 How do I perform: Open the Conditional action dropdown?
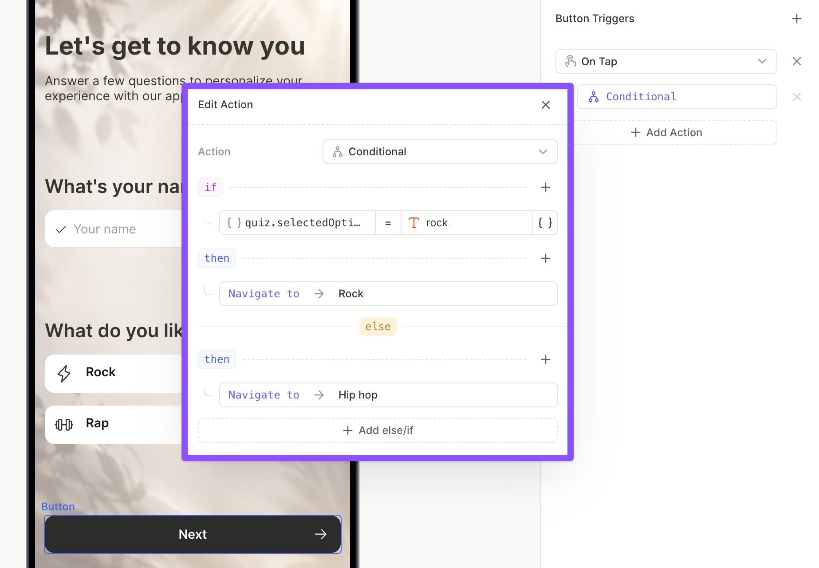point(440,152)
